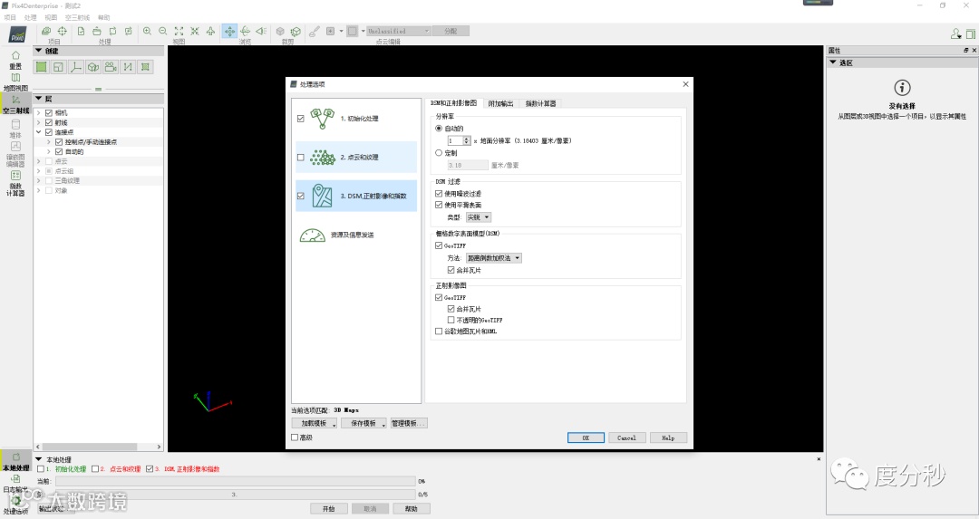
Task: Uncheck step 1 初始化处理 in the dialog
Action: (300, 119)
